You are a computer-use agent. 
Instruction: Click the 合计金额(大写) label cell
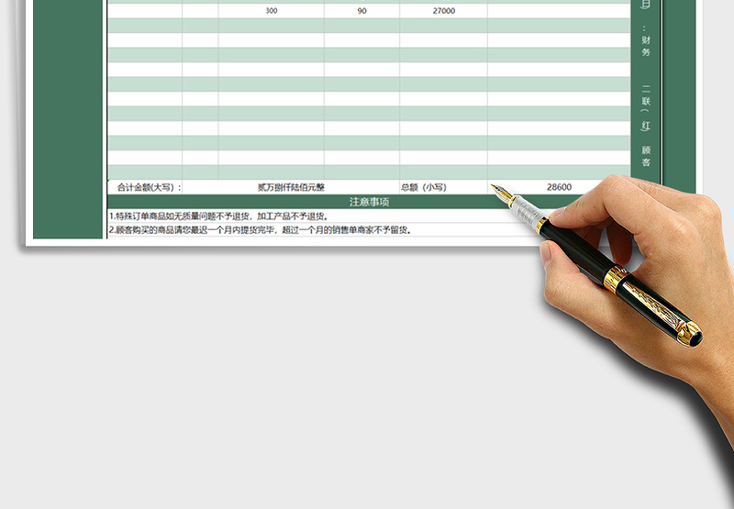click(145, 187)
